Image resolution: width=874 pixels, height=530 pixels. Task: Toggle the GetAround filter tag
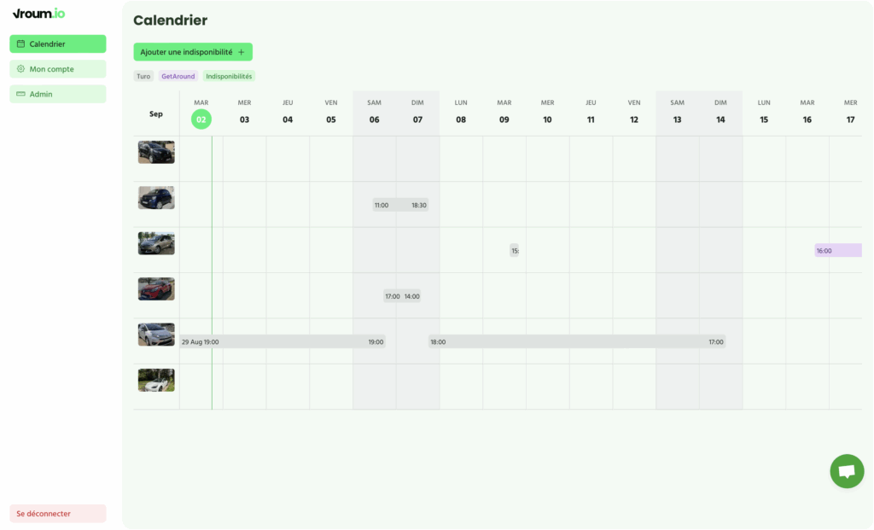click(178, 76)
